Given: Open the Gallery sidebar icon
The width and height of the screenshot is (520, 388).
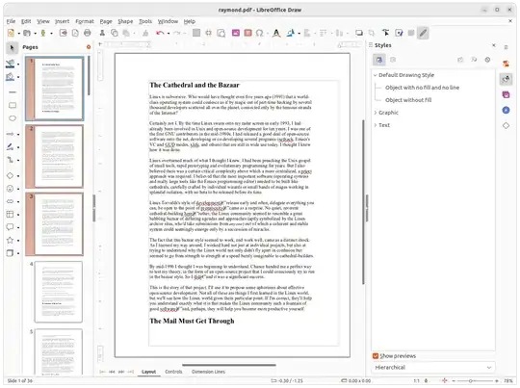Looking at the screenshot, I should pyautogui.click(x=506, y=95).
